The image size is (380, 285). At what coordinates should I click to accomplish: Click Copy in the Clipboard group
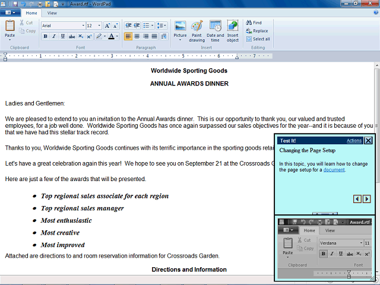pyautogui.click(x=27, y=31)
